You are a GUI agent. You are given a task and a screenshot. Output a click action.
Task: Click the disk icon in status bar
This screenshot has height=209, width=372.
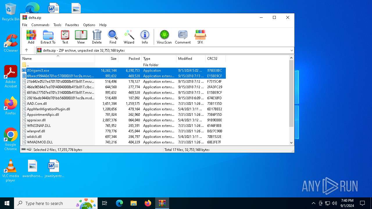coord(24,149)
